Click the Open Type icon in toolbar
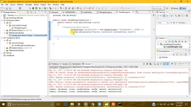 pos(78,8)
